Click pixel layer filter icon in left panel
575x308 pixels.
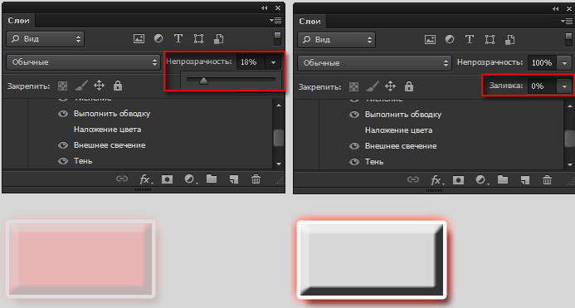[x=139, y=38]
